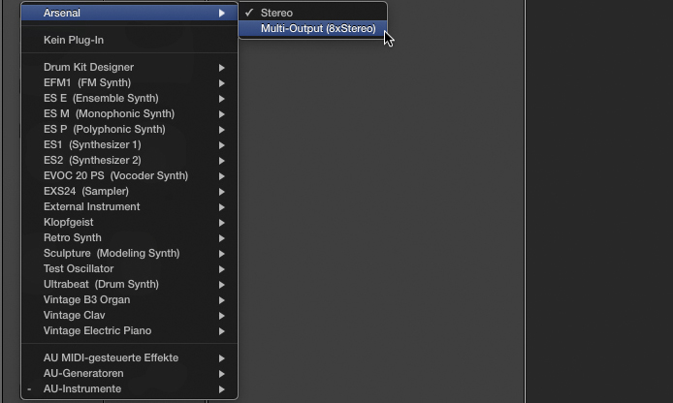
Task: Click checkmark beside Stereo
Action: pos(249,13)
